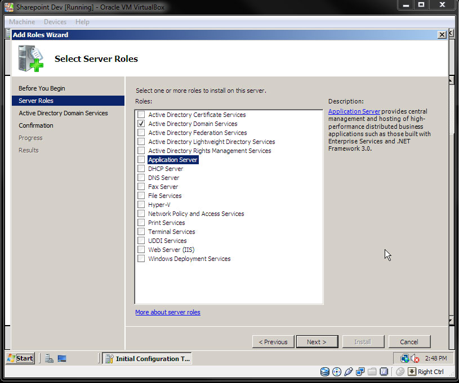459x383 pixels.
Task: Tick the UDDI Services checkbox
Action: pyautogui.click(x=141, y=241)
